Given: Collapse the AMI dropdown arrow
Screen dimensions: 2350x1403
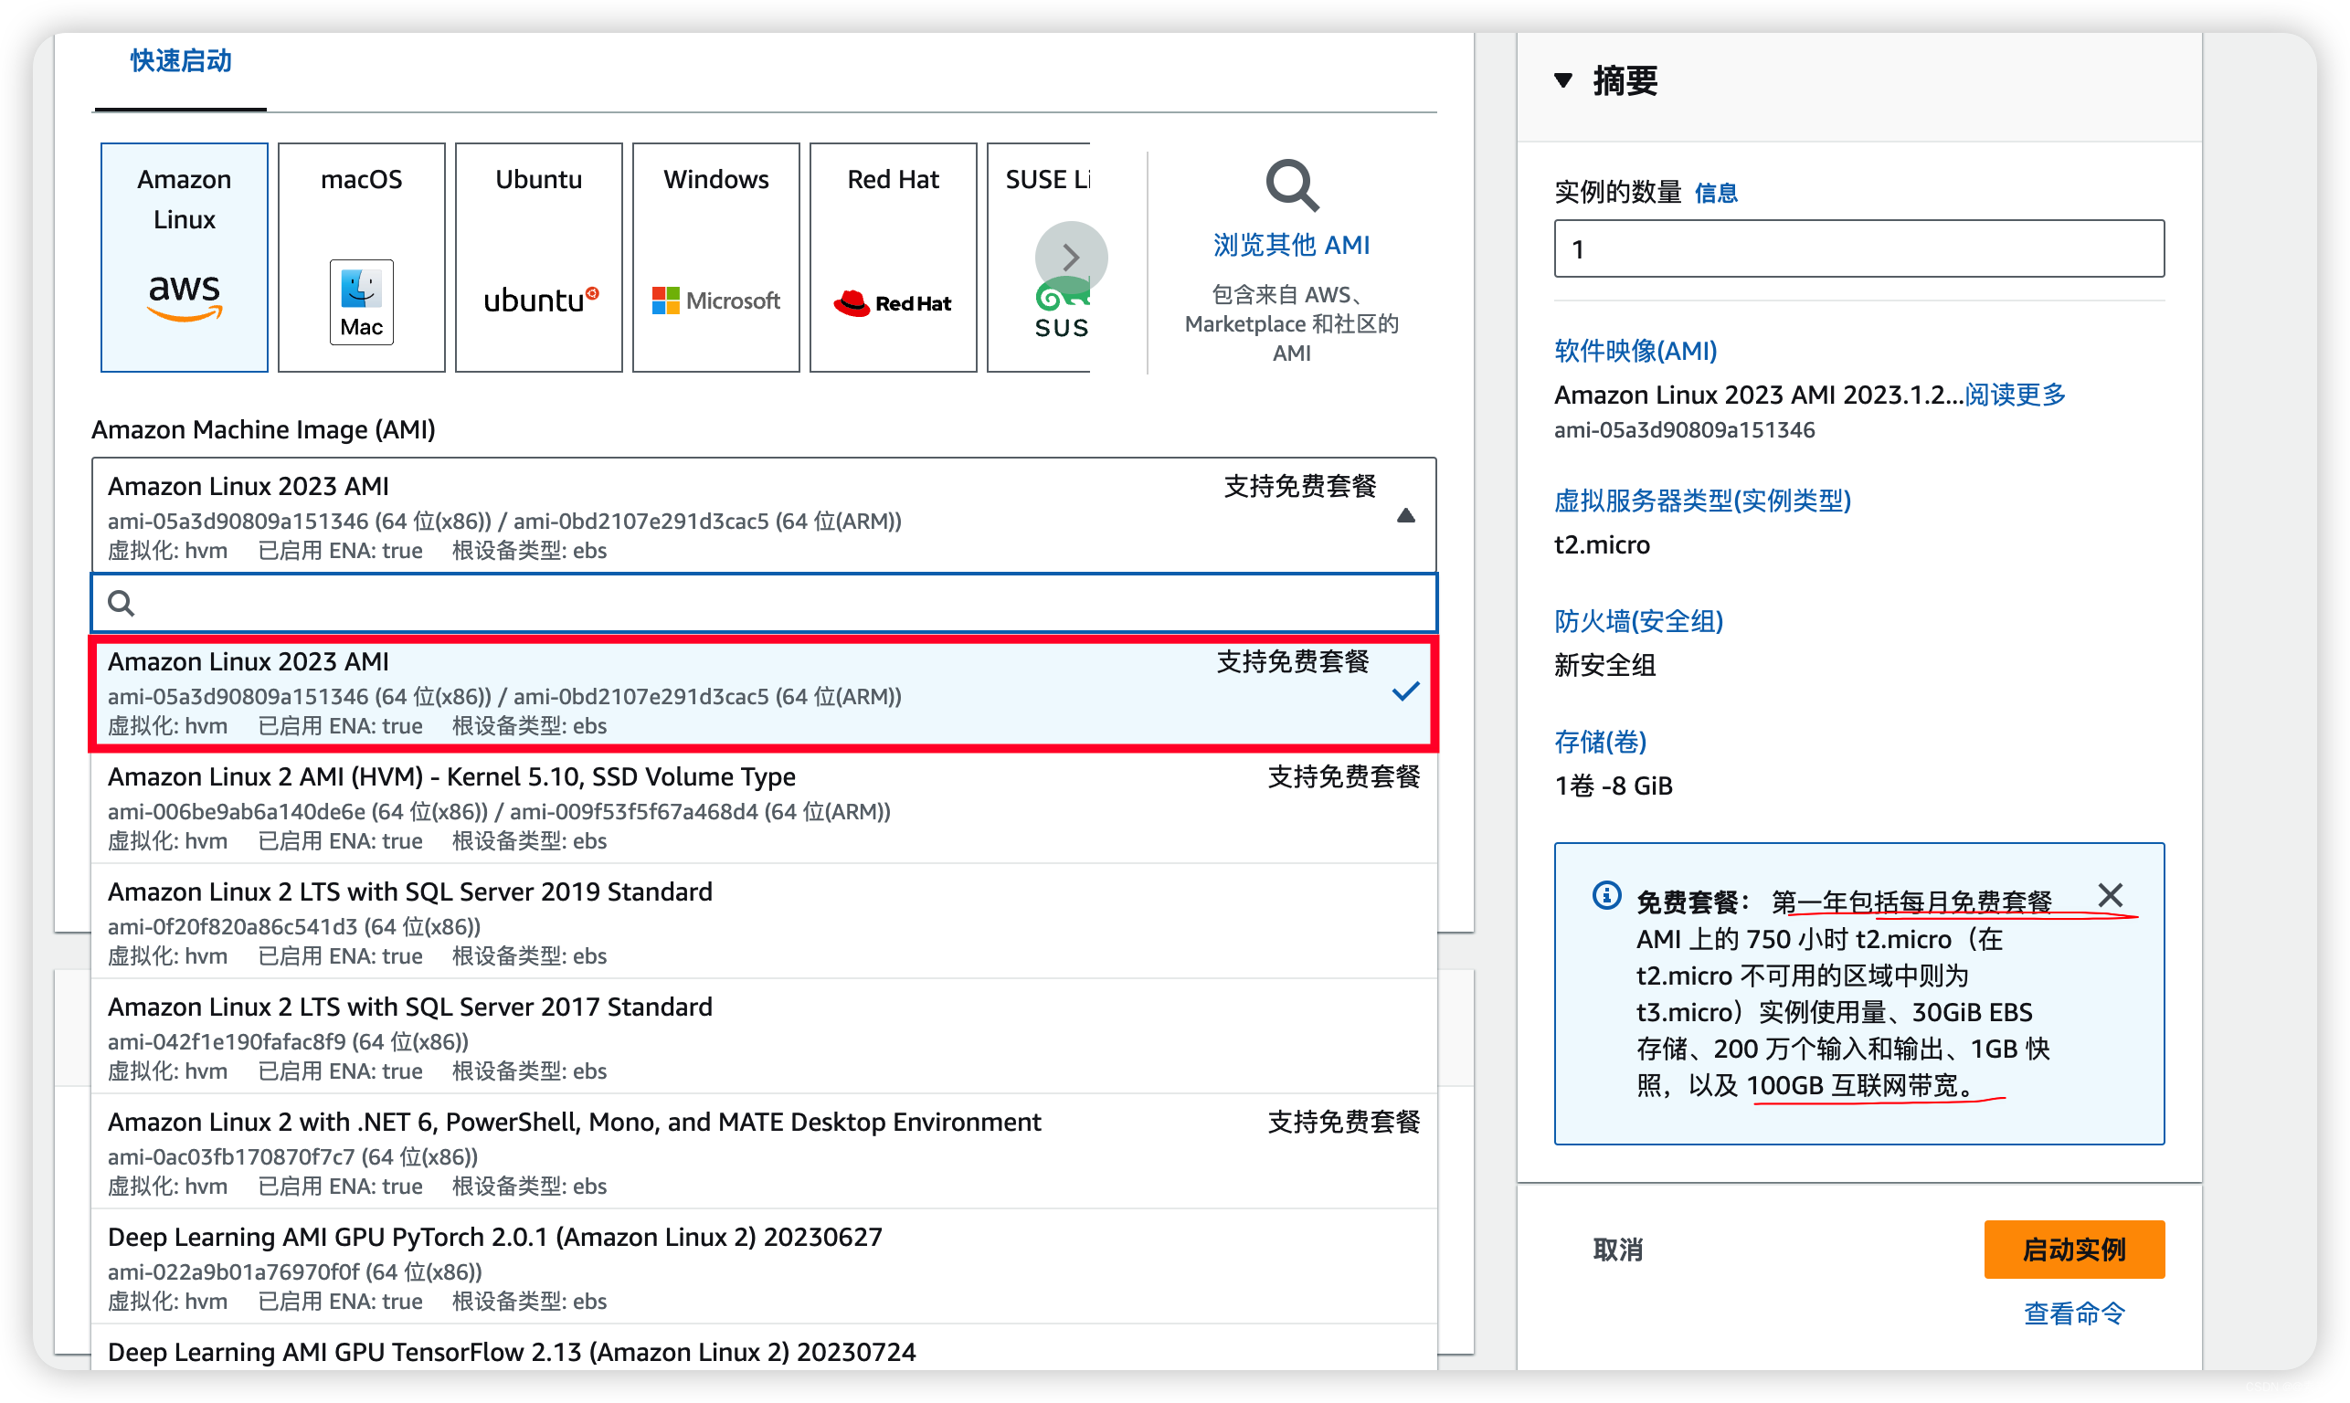Looking at the screenshot, I should pyautogui.click(x=1405, y=516).
